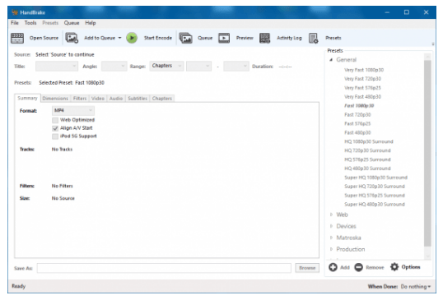Click the Queue stacked images icon

point(185,38)
